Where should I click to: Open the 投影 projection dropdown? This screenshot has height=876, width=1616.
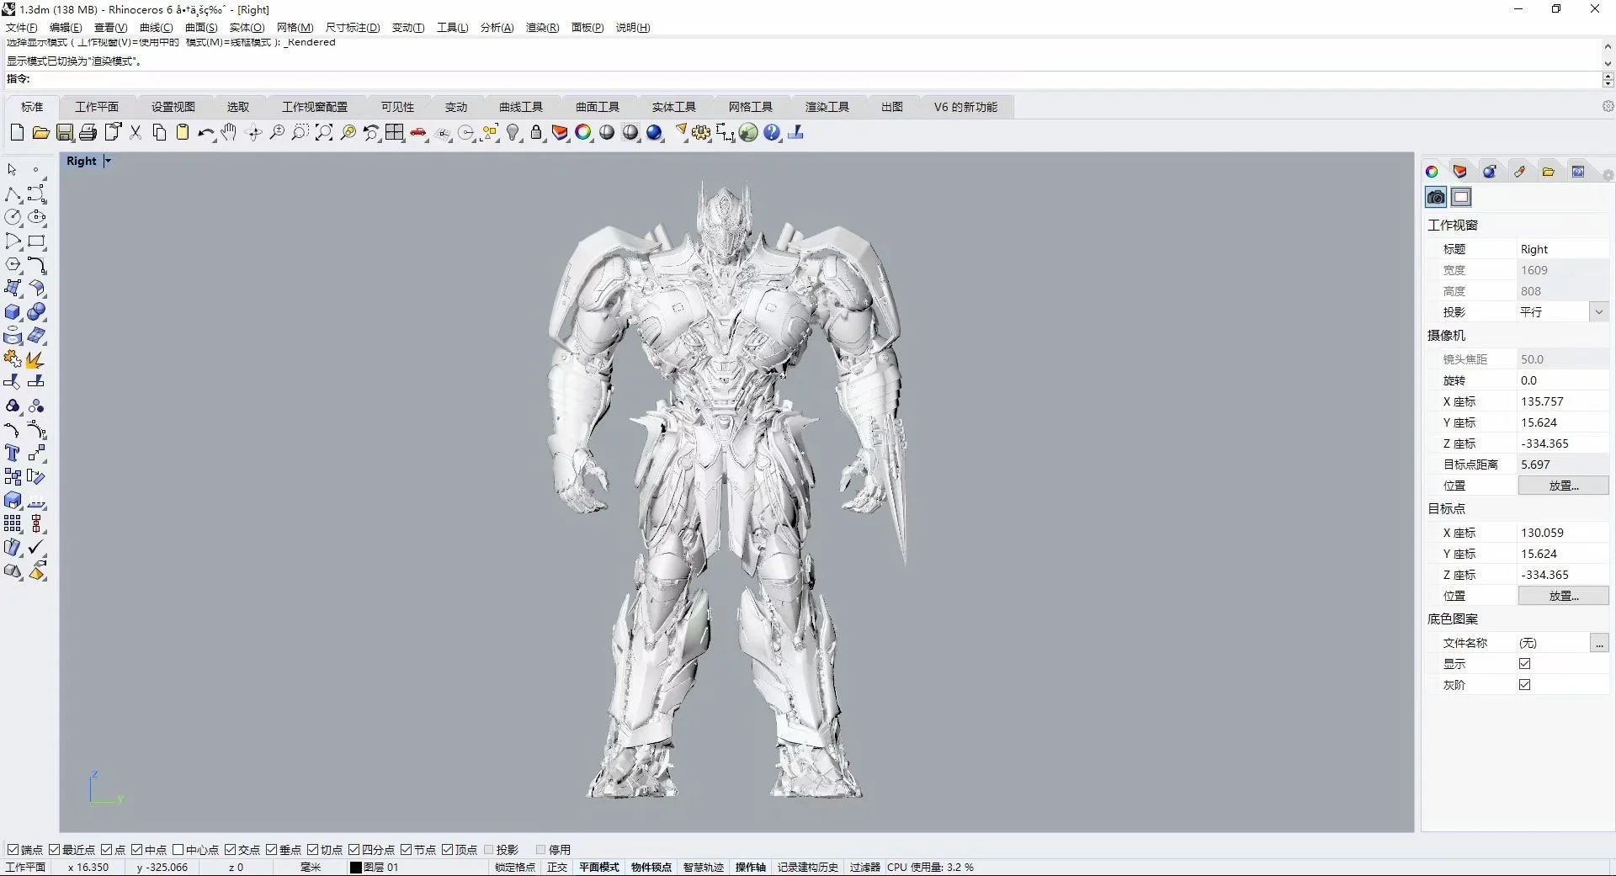coord(1598,311)
